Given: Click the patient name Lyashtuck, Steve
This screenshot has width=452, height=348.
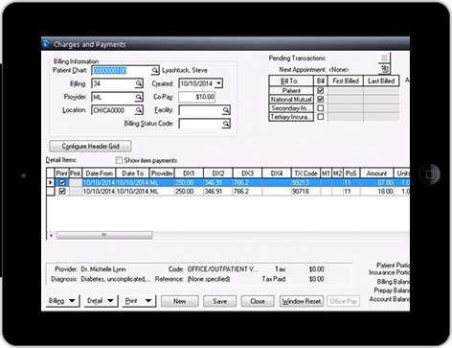Looking at the screenshot, I should pyautogui.click(x=185, y=70).
